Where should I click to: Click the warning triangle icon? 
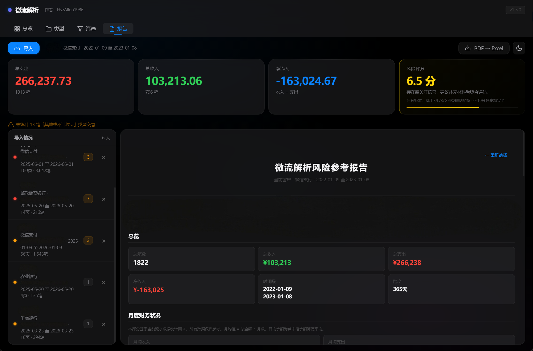pos(11,125)
